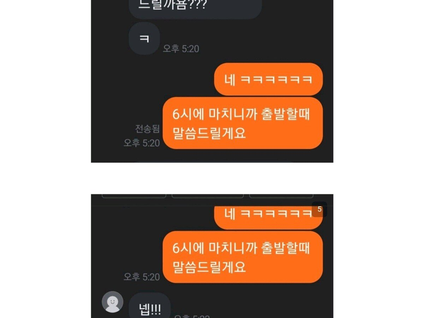Click the '오후 5:20' timestamp next to 'ㅋ' bubble
424x318 pixels.
pyautogui.click(x=181, y=49)
